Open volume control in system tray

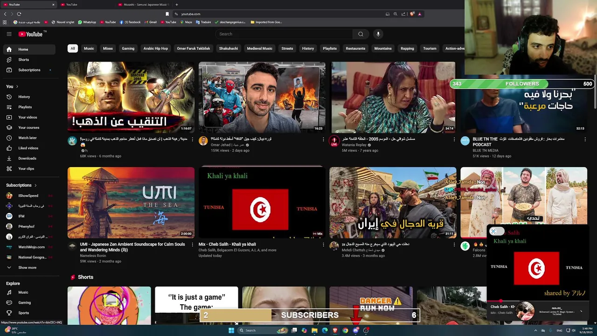(x=573, y=330)
